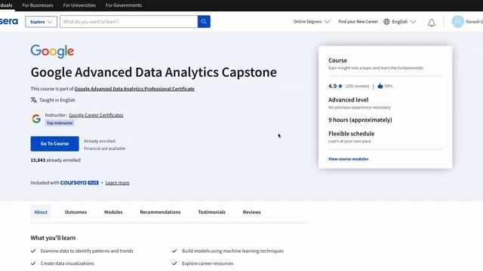Click View course modules link

(349, 159)
